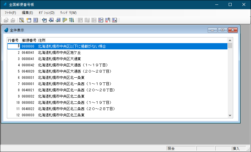Click the rightmost toolbar icon
The image size is (251, 152).
click(x=114, y=20)
